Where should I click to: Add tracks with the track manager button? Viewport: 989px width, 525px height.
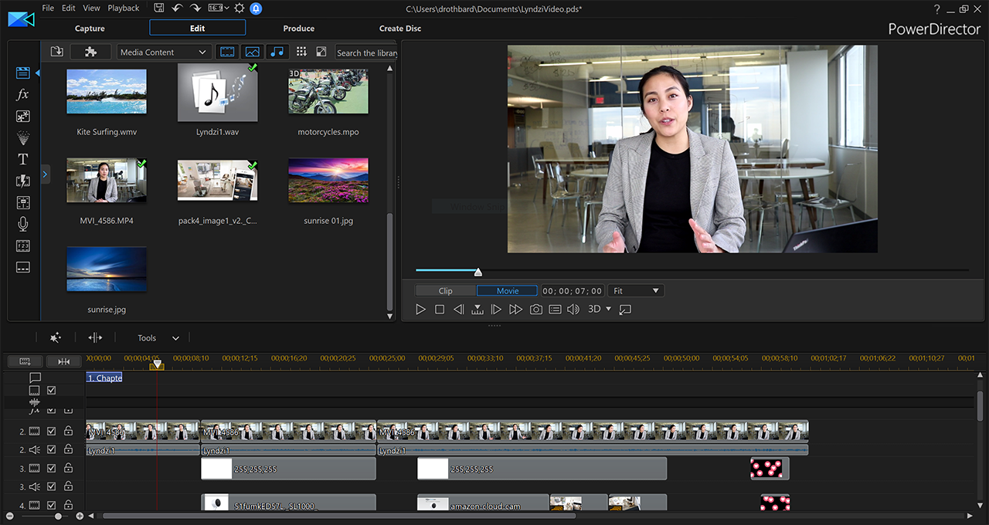(x=25, y=361)
